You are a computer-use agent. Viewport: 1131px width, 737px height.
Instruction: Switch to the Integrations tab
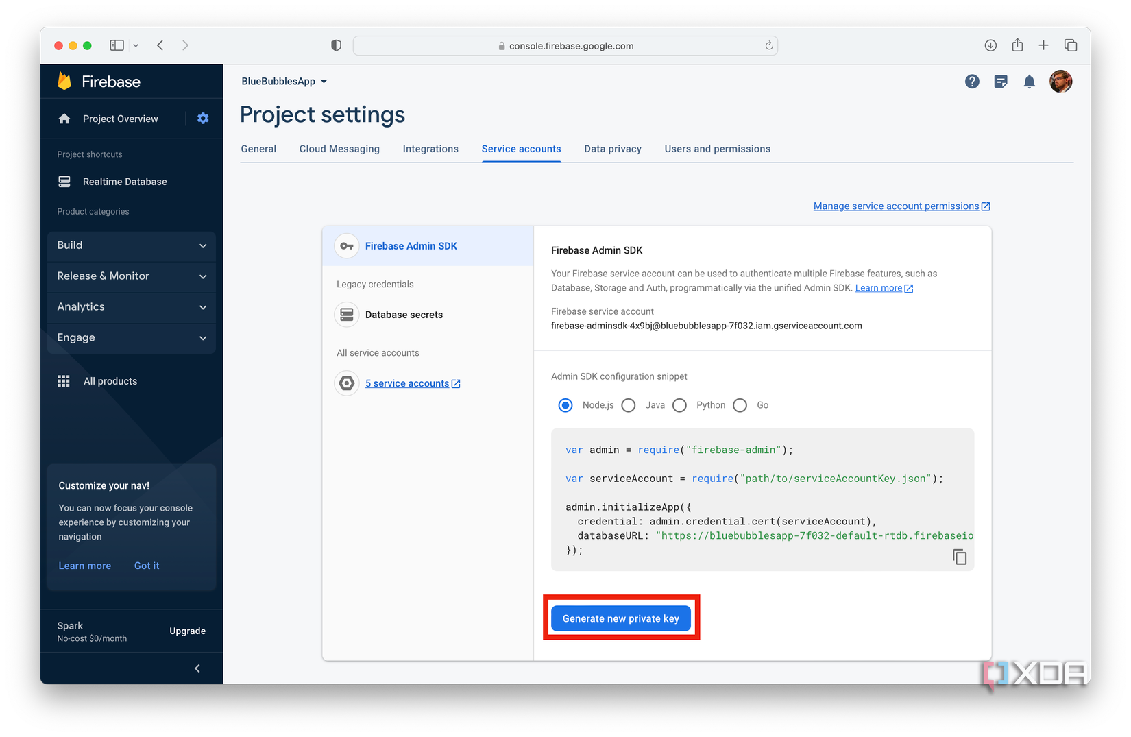[x=430, y=149]
